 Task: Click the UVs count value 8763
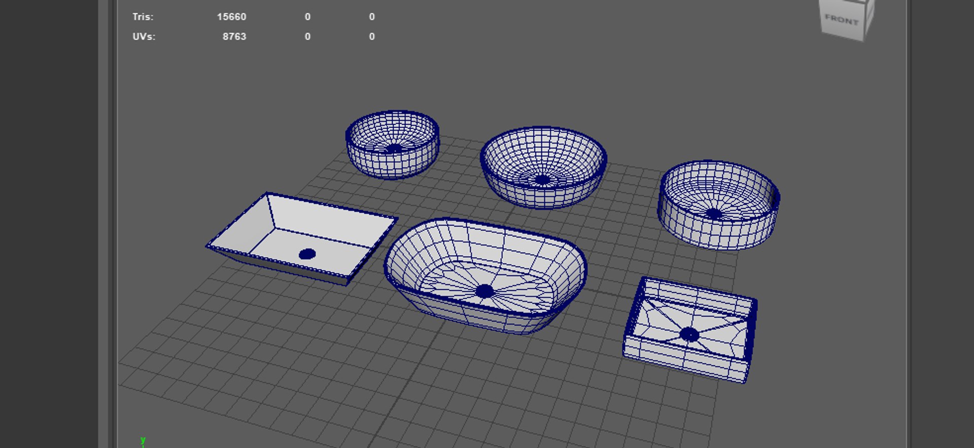234,37
